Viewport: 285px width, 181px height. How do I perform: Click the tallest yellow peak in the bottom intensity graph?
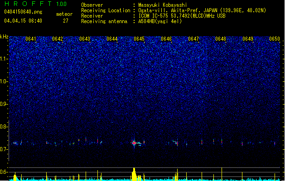(134, 174)
